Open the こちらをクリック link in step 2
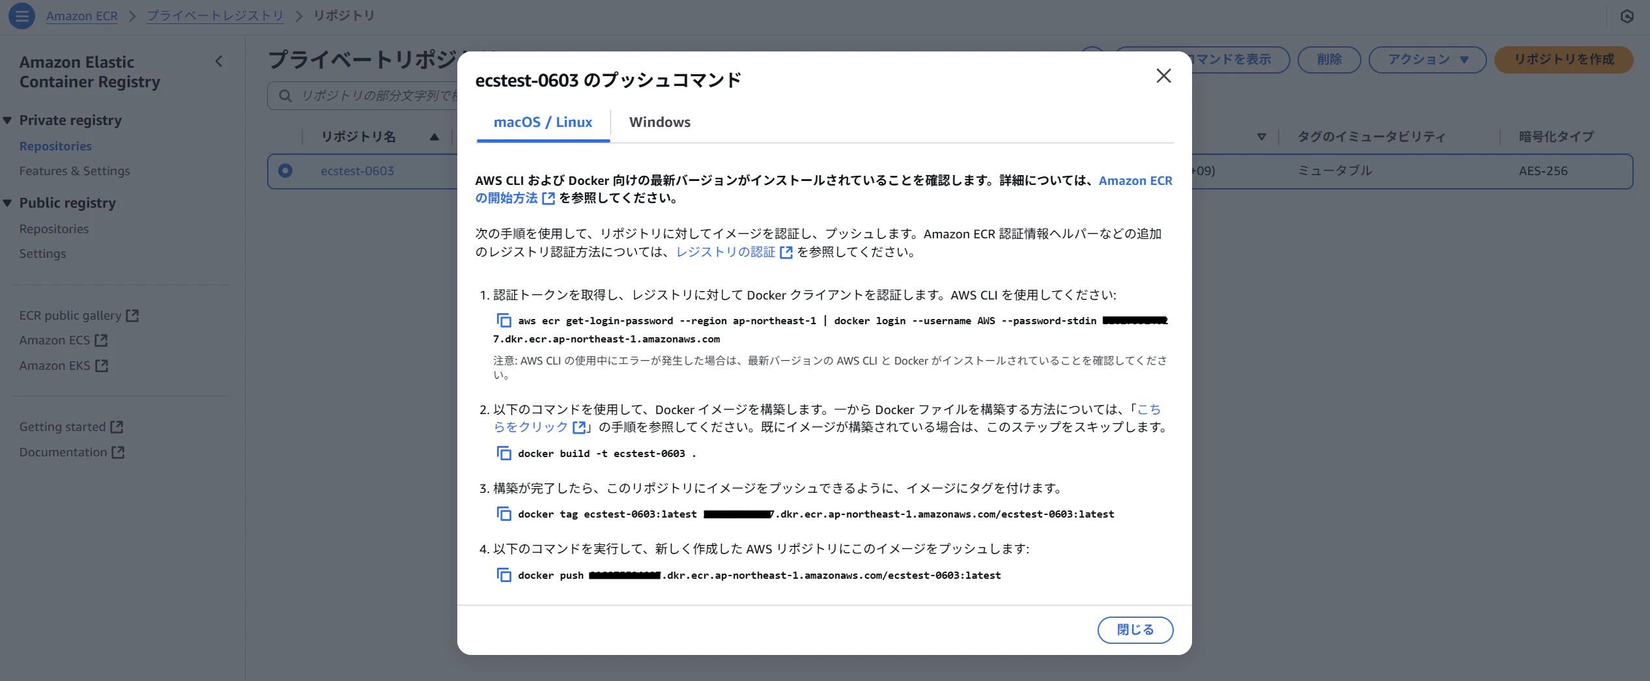The width and height of the screenshot is (1650, 681). tap(531, 428)
